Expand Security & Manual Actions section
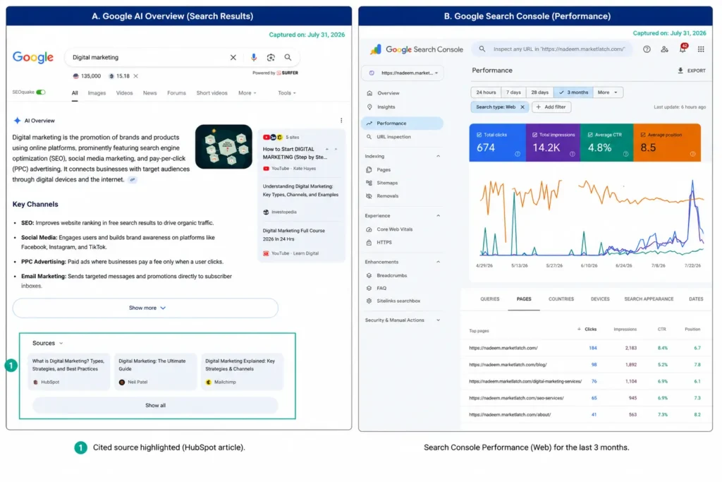722x482 pixels. (x=438, y=320)
